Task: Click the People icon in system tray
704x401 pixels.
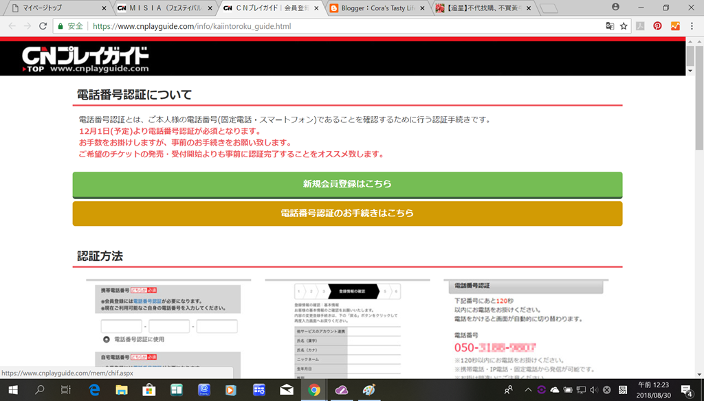Action: click(x=508, y=390)
